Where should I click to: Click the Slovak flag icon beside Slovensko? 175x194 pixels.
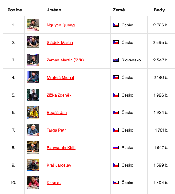pos(116,60)
